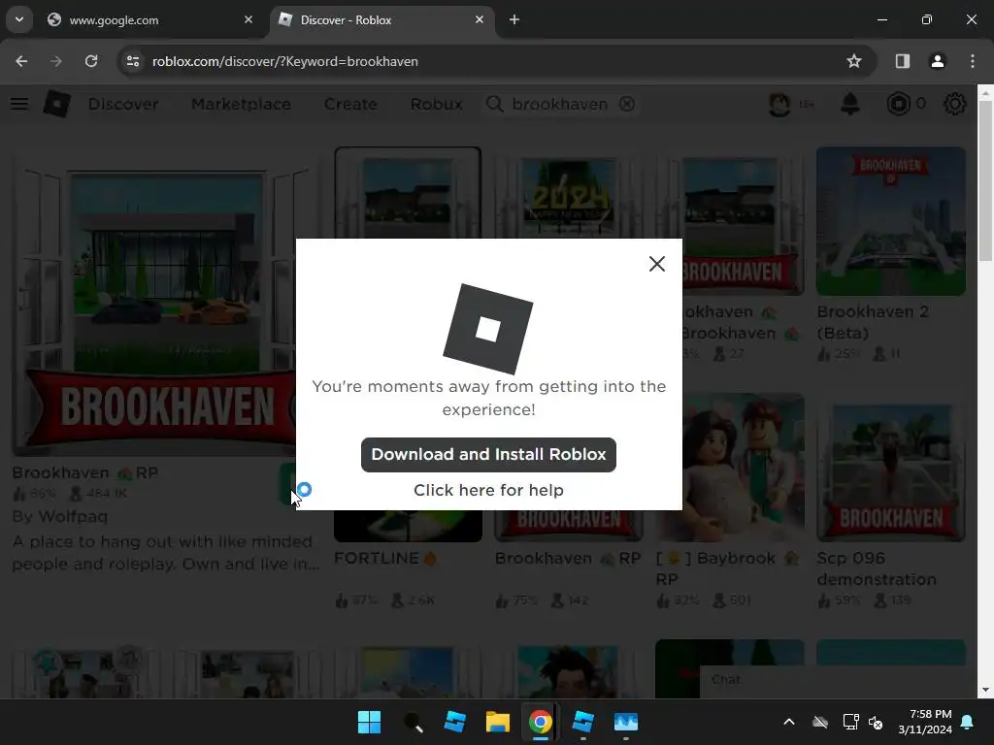
Task: Open the avatar profile icon
Action: click(779, 104)
